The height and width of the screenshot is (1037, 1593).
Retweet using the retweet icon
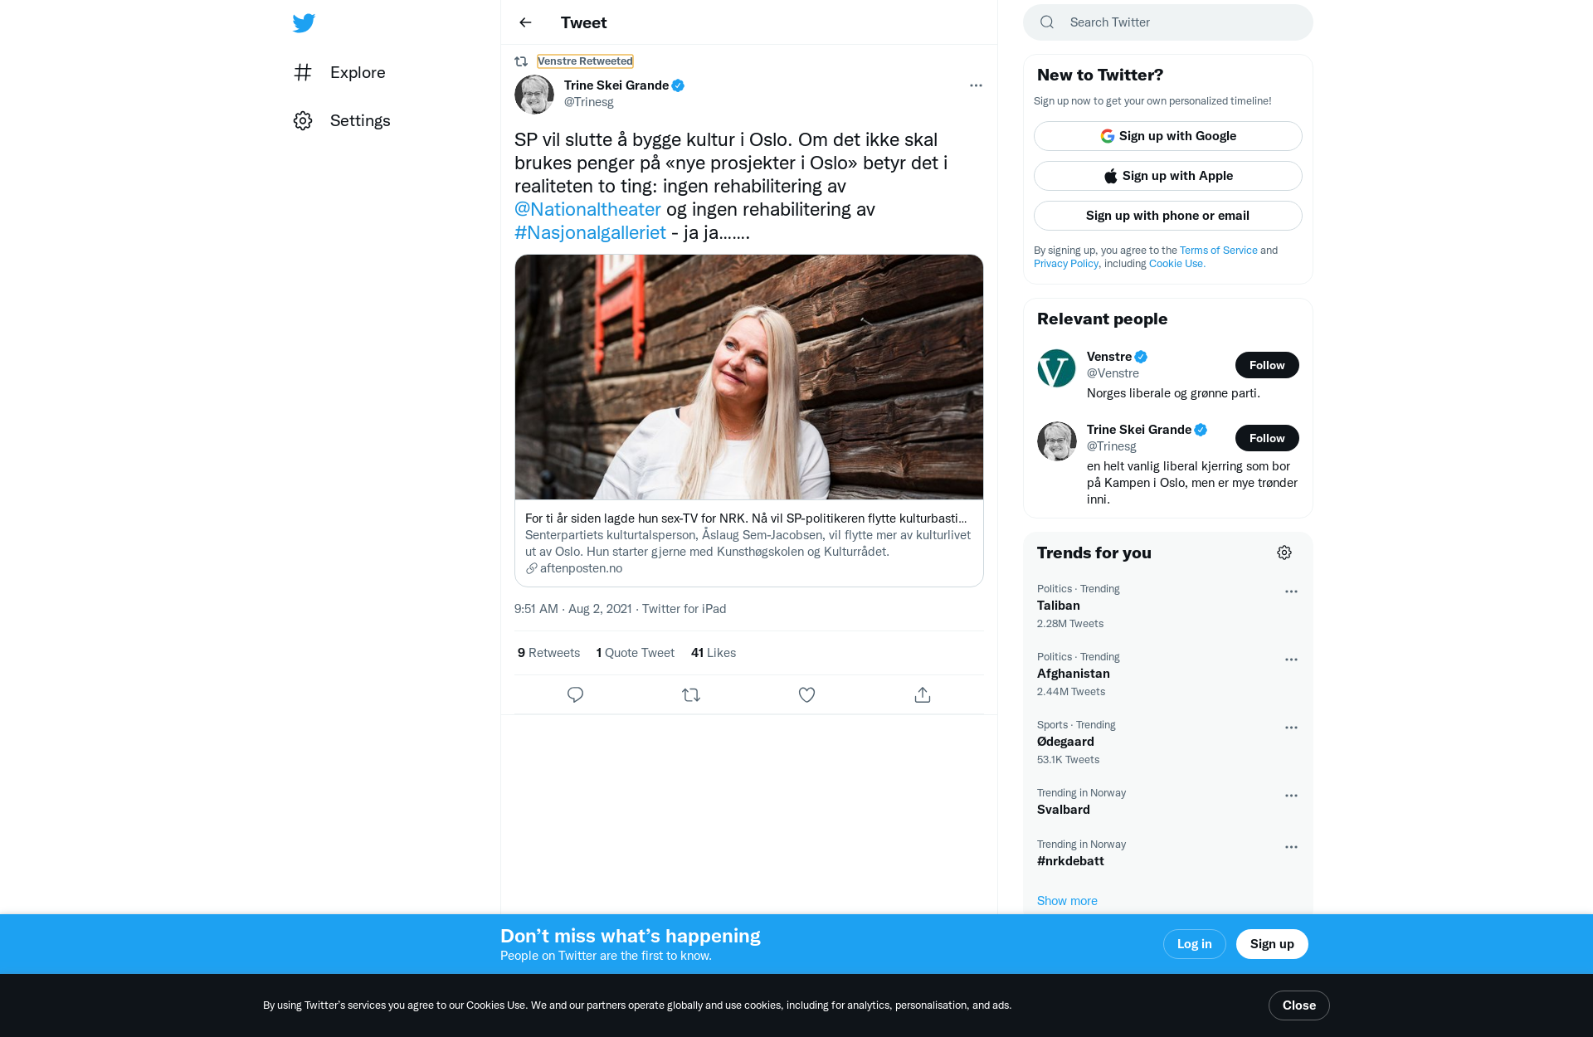pyautogui.click(x=691, y=694)
